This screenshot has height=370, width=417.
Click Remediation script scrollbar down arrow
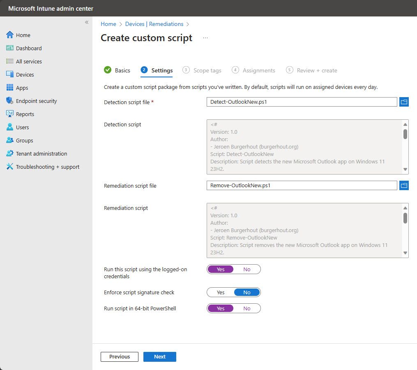coord(405,253)
